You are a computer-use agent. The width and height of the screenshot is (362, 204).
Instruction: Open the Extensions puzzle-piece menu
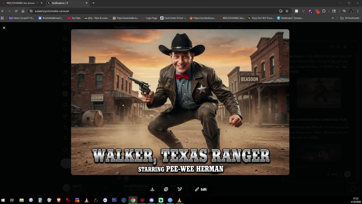click(324, 11)
